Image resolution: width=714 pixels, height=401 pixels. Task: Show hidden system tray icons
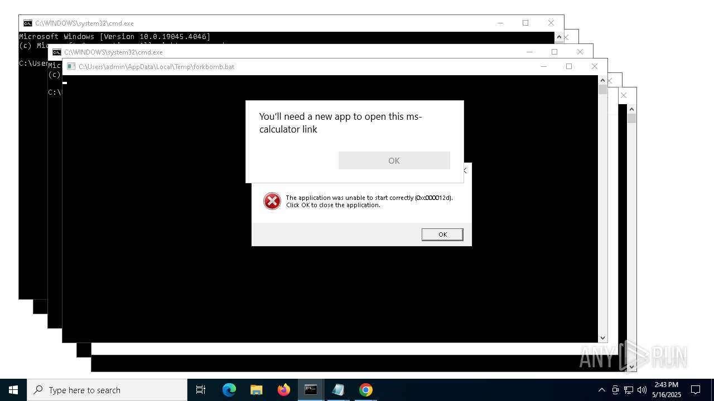coord(601,390)
